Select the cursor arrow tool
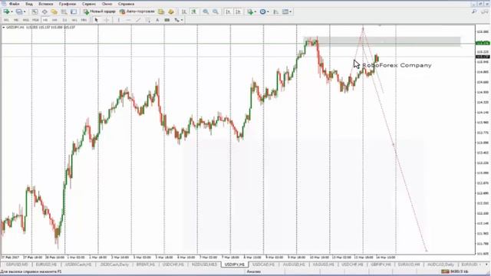Image resolution: width=491 pixels, height=276 pixels. (x=97, y=20)
